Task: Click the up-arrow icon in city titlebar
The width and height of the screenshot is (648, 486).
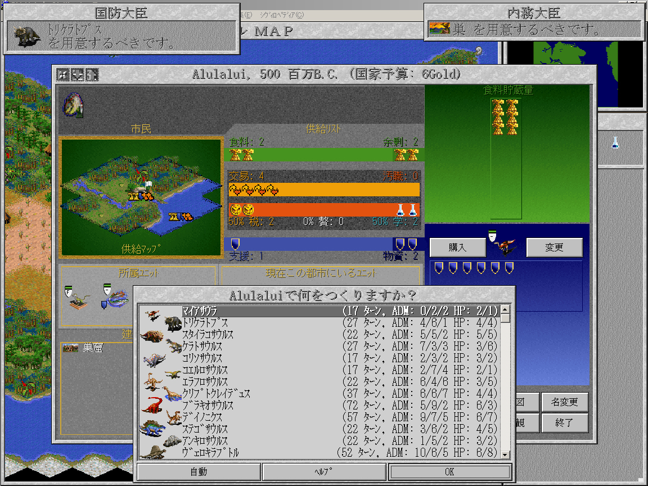Action: tap(92, 75)
